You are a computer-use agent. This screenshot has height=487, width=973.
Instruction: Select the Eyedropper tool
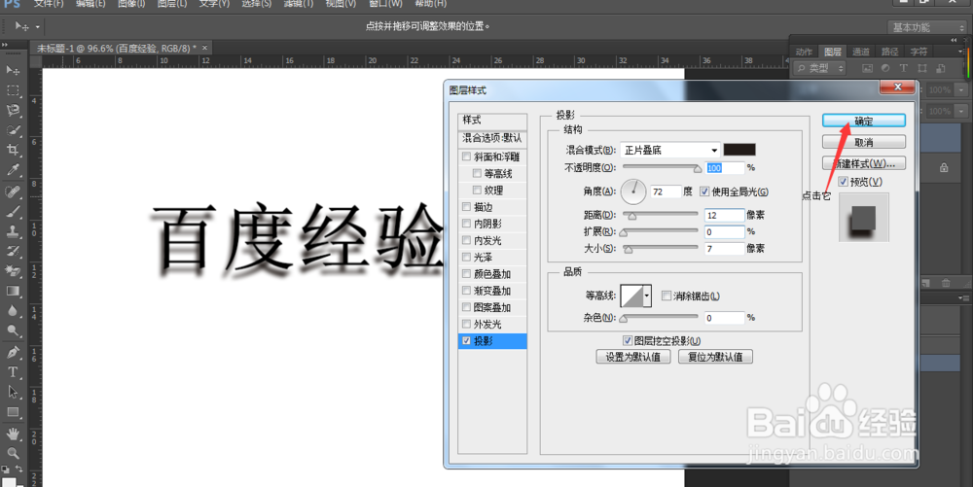(x=13, y=170)
